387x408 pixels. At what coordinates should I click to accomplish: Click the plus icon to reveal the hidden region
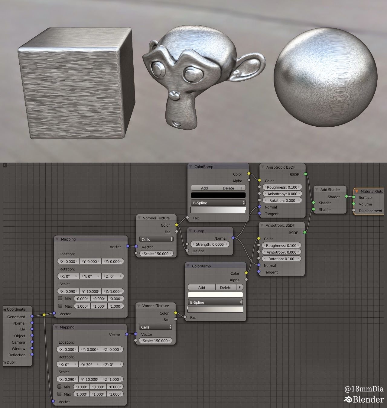(5, 165)
